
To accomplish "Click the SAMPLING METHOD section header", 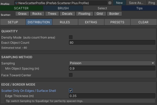I will tap(17, 57).
